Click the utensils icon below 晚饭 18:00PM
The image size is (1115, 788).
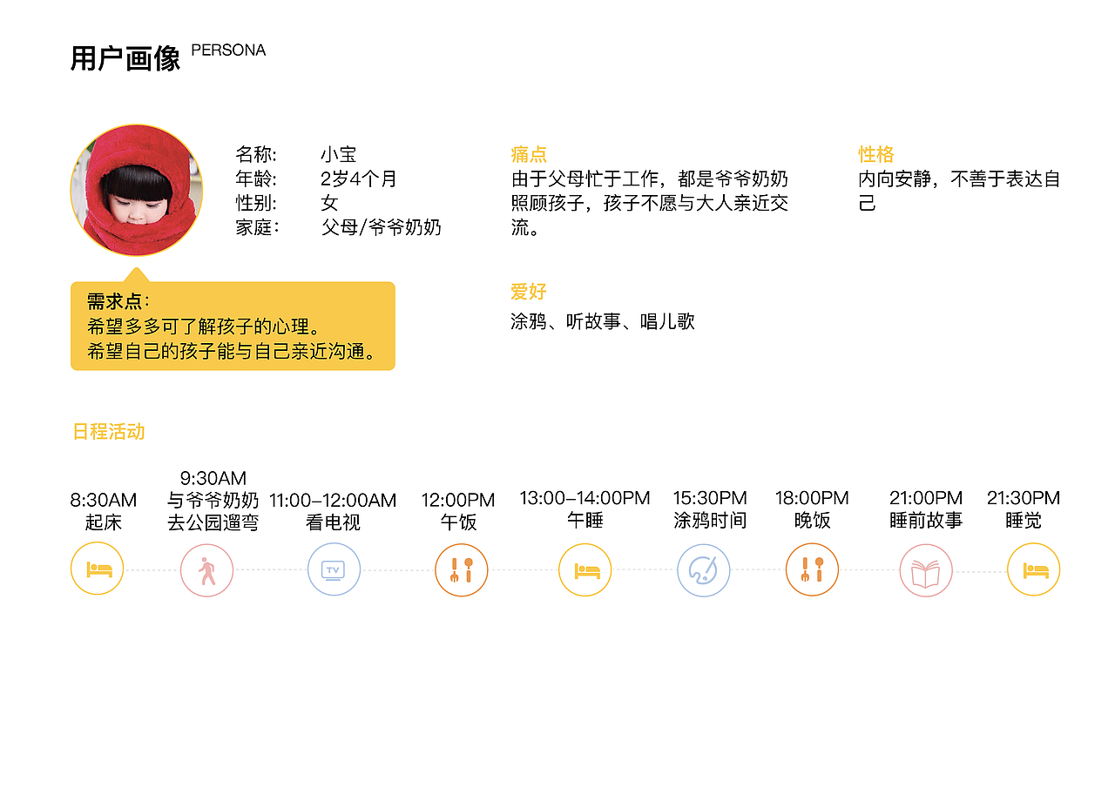(812, 569)
